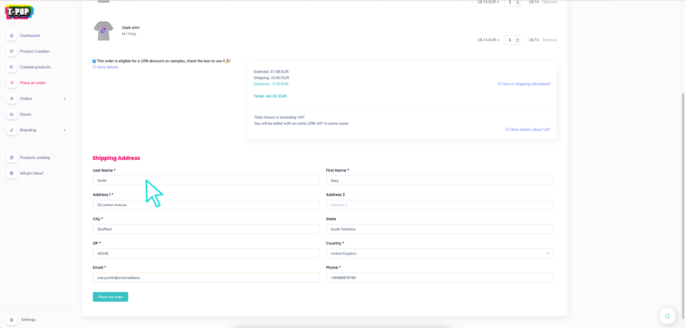685x328 pixels.
Task: Click the search magnifier floating button
Action: [x=667, y=316]
